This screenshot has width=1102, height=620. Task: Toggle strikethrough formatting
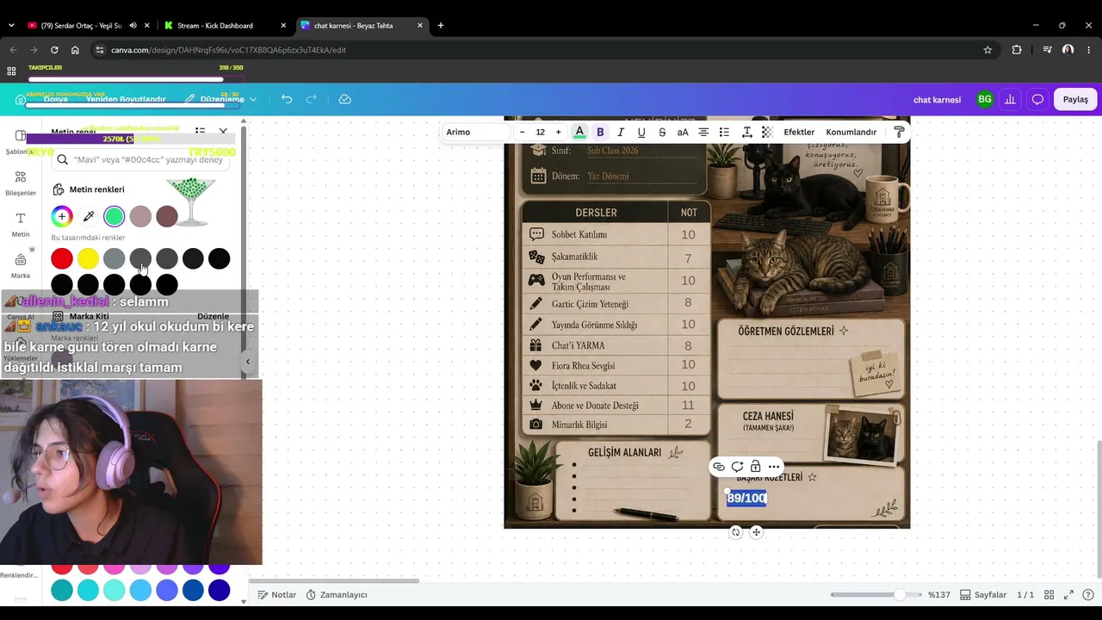click(x=662, y=132)
